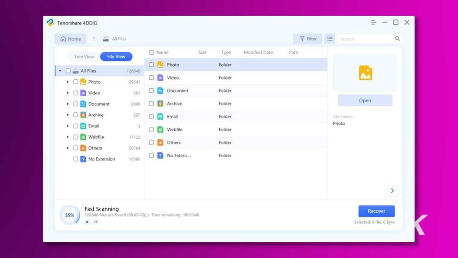Sort by Path column header
This screenshot has height=258, width=458.
[293, 52]
